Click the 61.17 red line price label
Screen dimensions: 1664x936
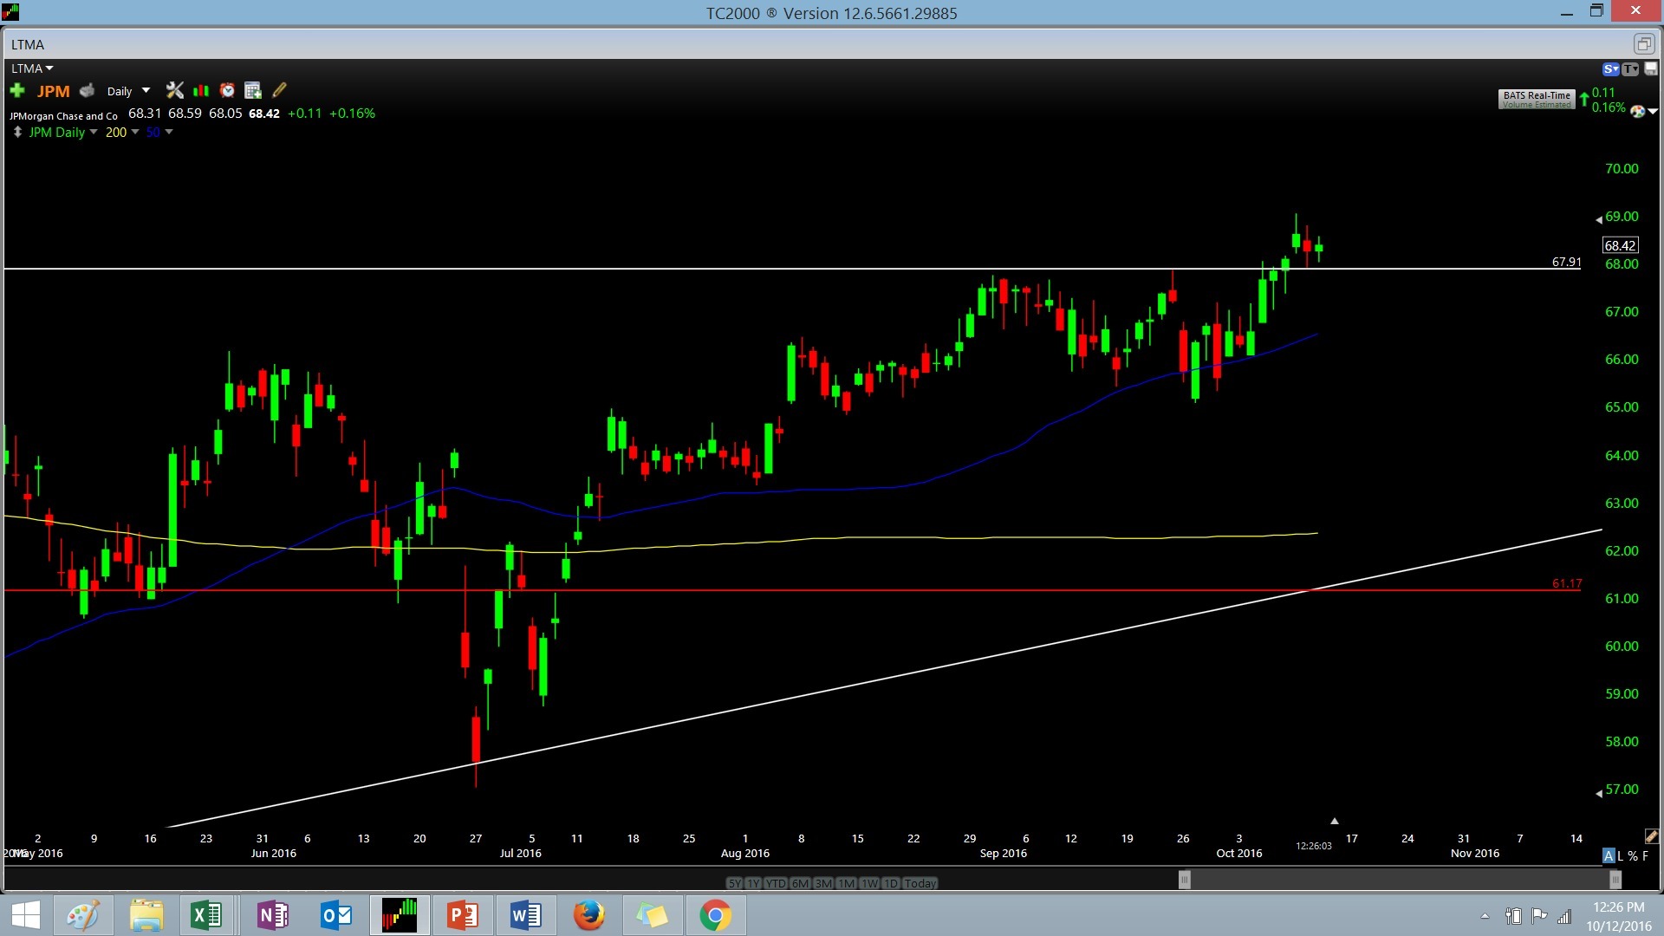1566,583
